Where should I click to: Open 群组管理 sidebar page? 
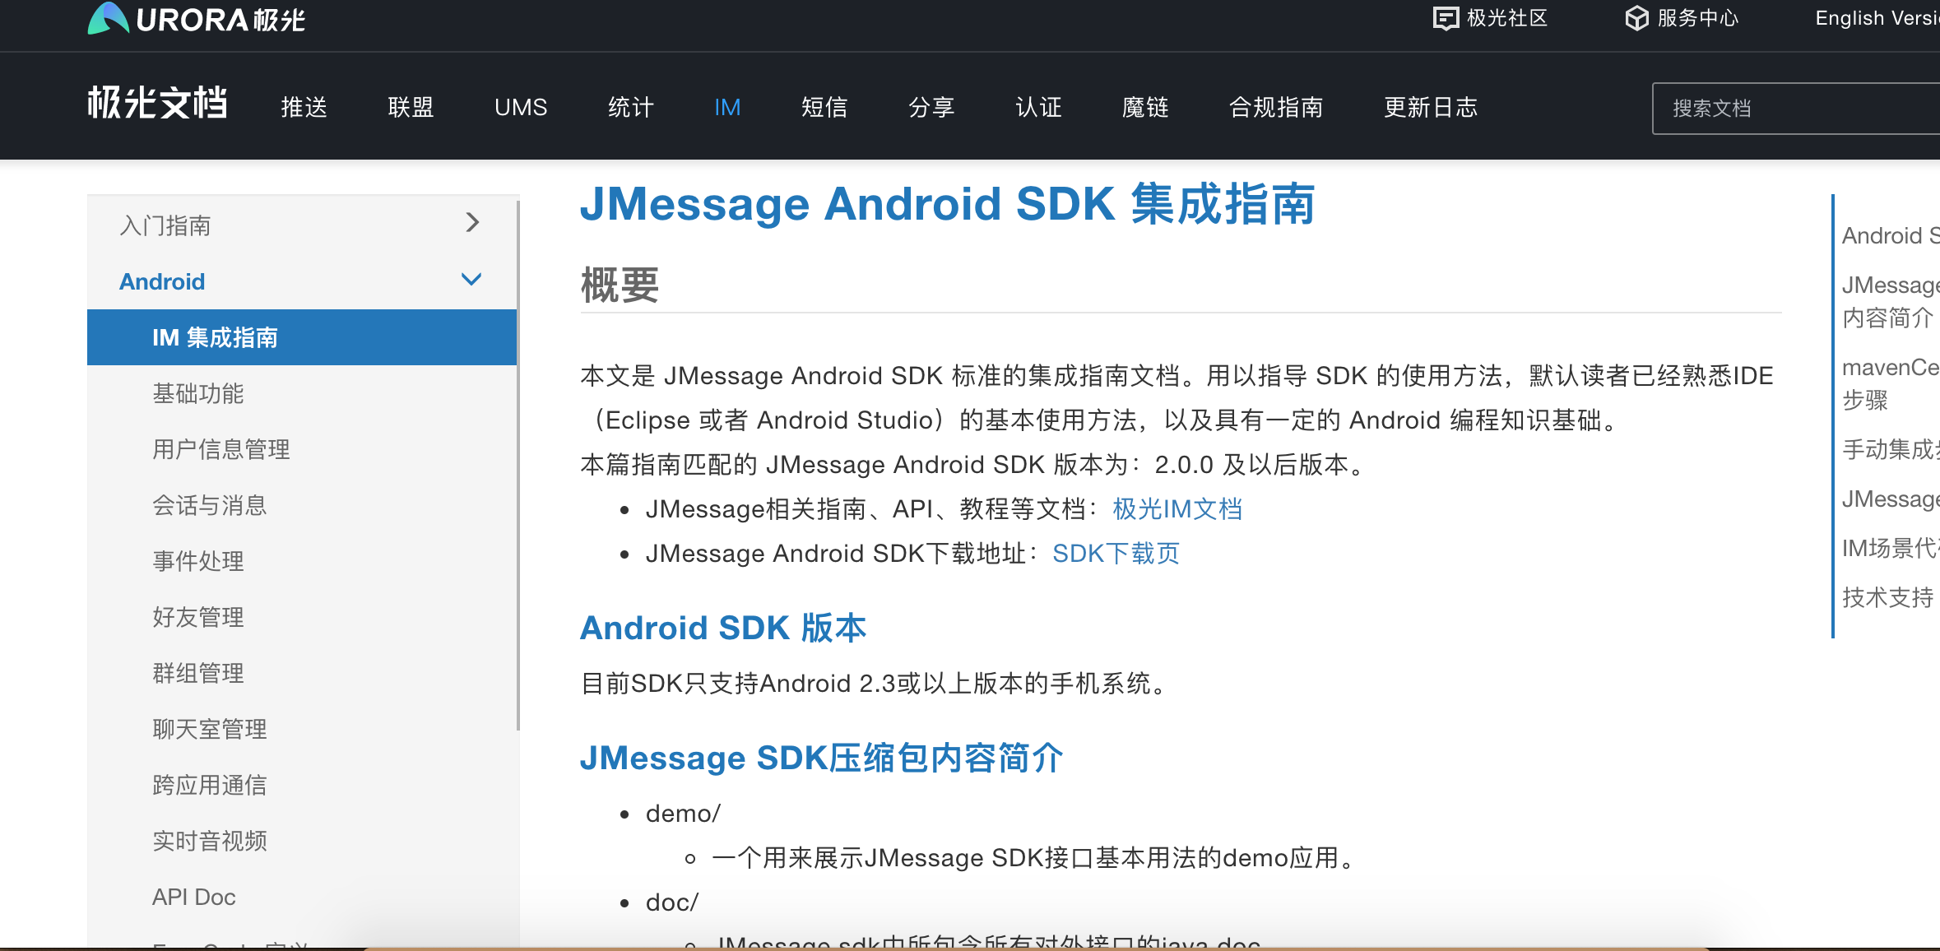[x=198, y=673]
